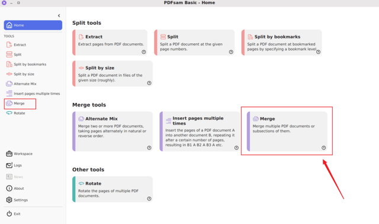Click the Settings gear icon
Screen dimensions: 379x224
[x=9, y=200]
